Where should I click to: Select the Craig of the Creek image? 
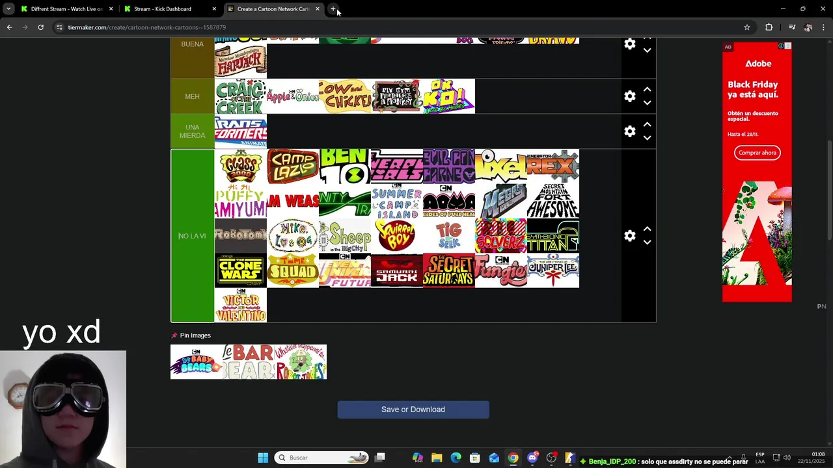tap(241, 96)
